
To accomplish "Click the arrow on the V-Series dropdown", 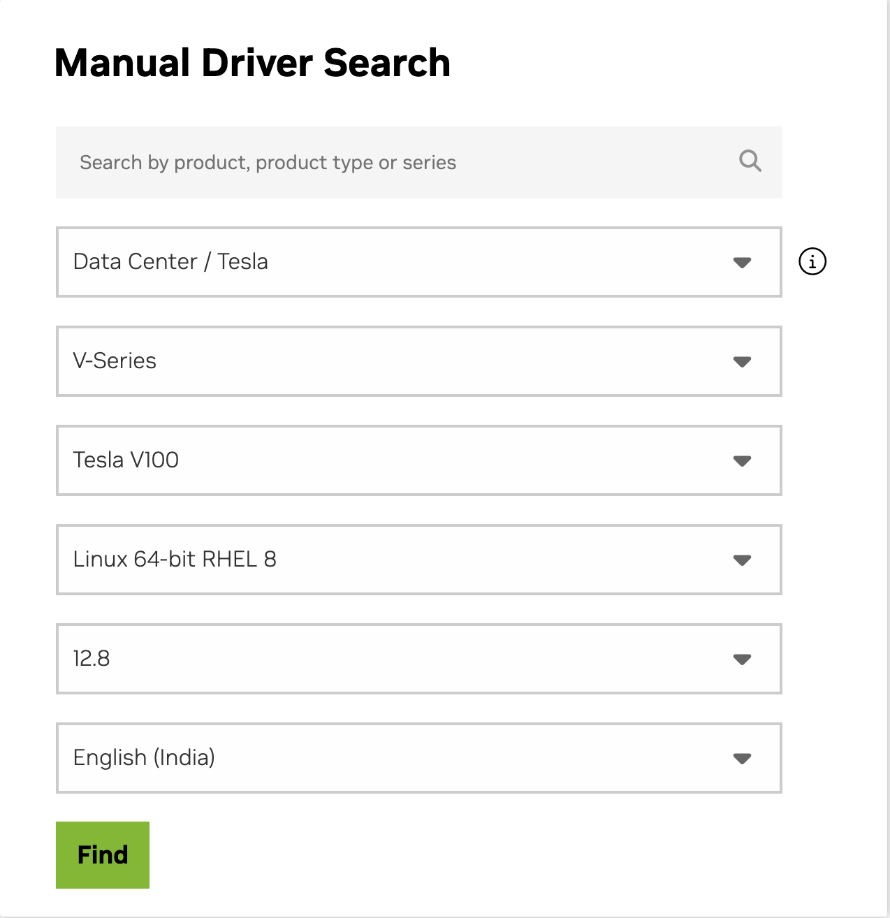I will point(742,362).
